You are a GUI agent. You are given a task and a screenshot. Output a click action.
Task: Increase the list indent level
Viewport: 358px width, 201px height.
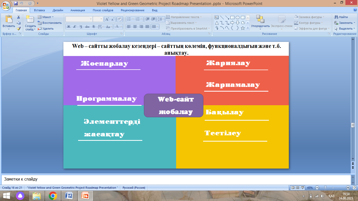[153, 19]
